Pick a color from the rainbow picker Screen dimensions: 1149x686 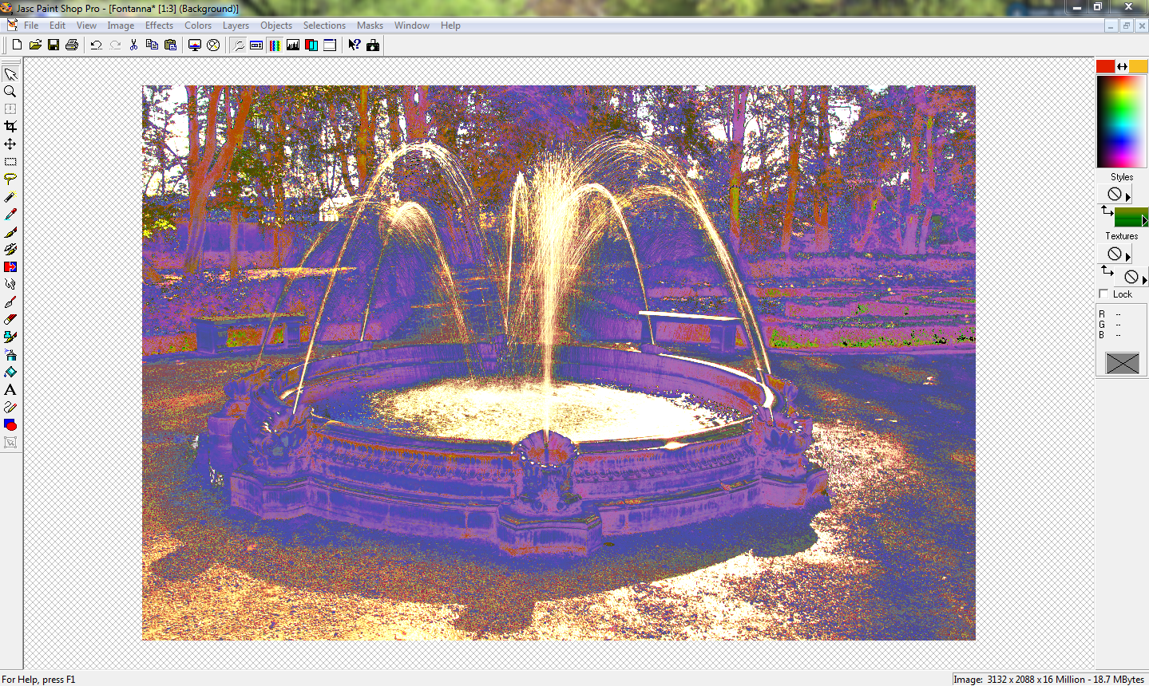pyautogui.click(x=1121, y=122)
